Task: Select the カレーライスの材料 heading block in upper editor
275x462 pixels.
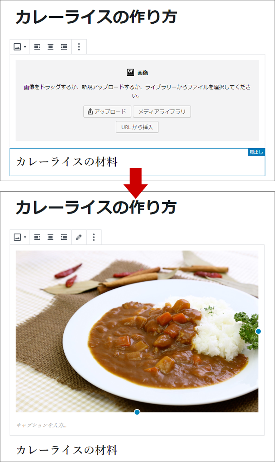Action: 137,162
